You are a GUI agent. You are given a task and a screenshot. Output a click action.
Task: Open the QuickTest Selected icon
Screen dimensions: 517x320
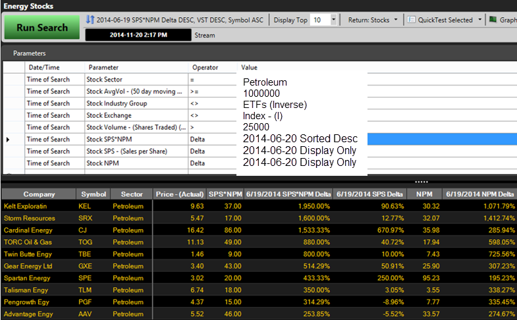point(411,20)
